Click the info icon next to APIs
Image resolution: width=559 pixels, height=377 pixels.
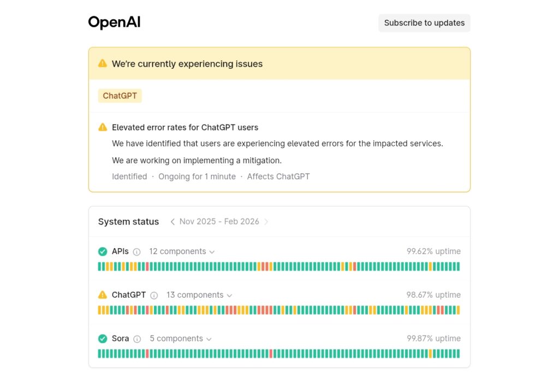tap(136, 252)
